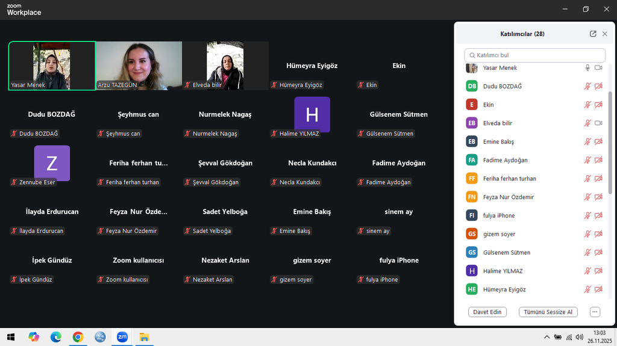Click Tümünü Sessize Al button

(x=548, y=312)
